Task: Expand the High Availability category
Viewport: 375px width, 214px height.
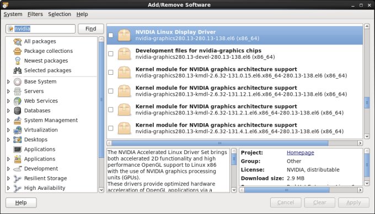Action: click(x=9, y=188)
